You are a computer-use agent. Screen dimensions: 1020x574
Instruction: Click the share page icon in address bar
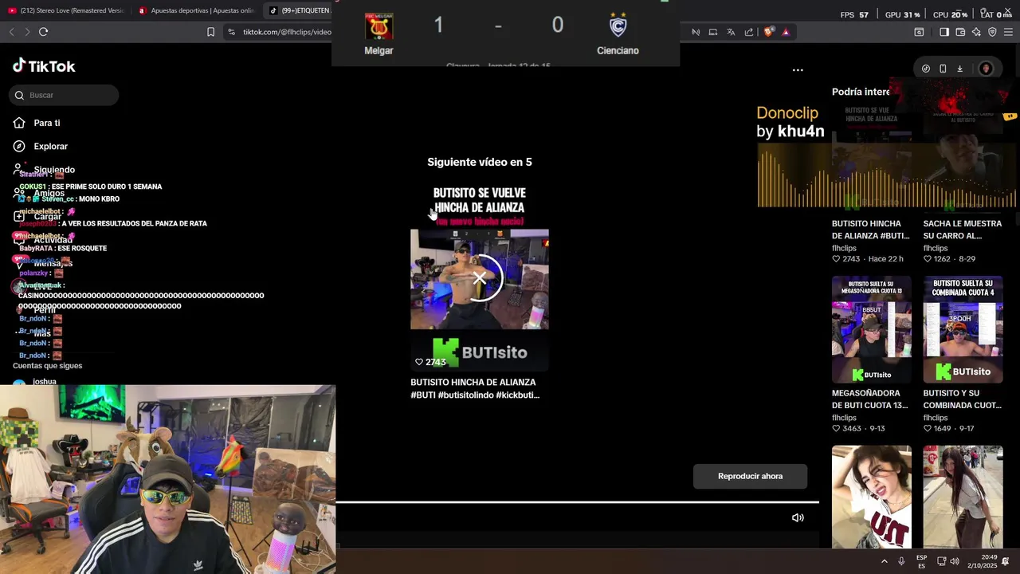[749, 32]
